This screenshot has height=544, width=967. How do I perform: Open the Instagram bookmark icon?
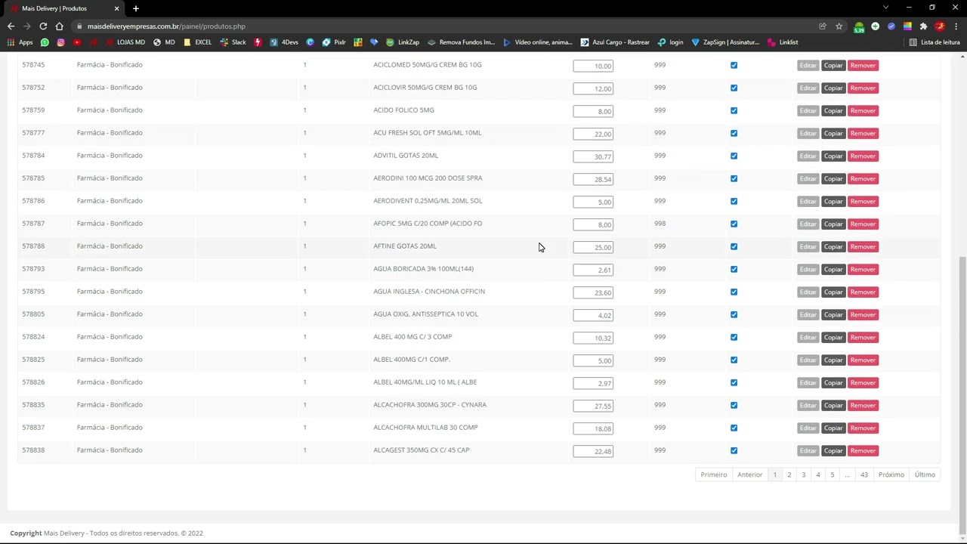coord(60,42)
